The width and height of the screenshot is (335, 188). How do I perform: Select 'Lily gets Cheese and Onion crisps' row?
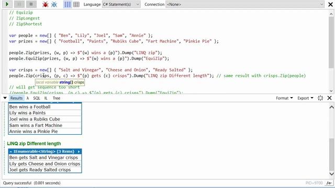45,163
